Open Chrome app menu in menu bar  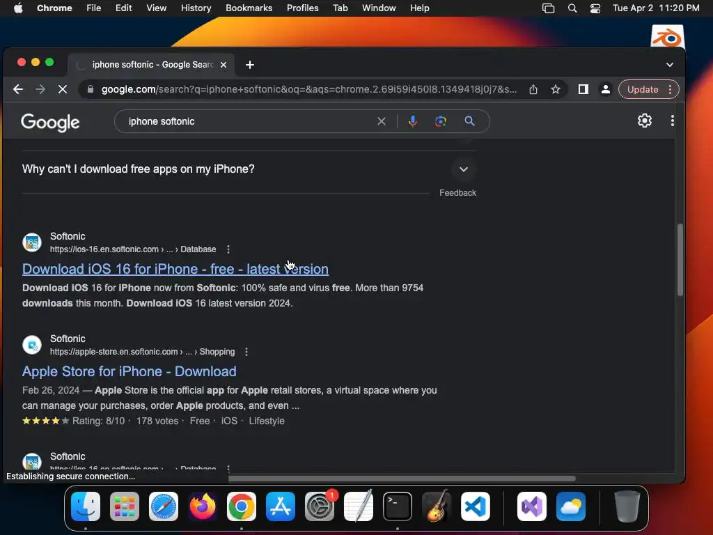tap(54, 8)
